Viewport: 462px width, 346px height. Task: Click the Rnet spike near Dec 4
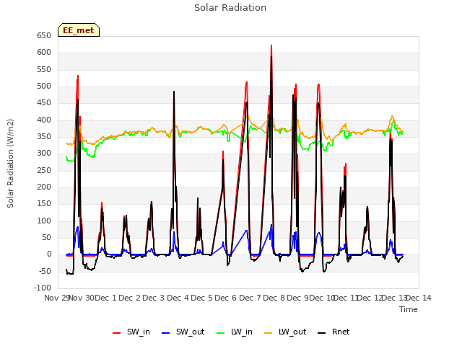click(x=174, y=92)
